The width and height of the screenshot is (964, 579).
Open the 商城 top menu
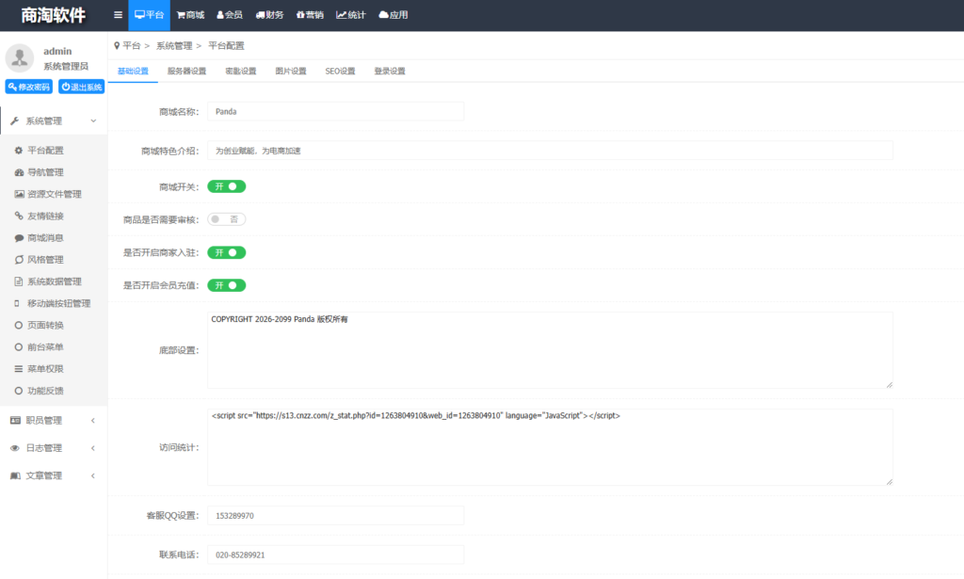click(190, 15)
